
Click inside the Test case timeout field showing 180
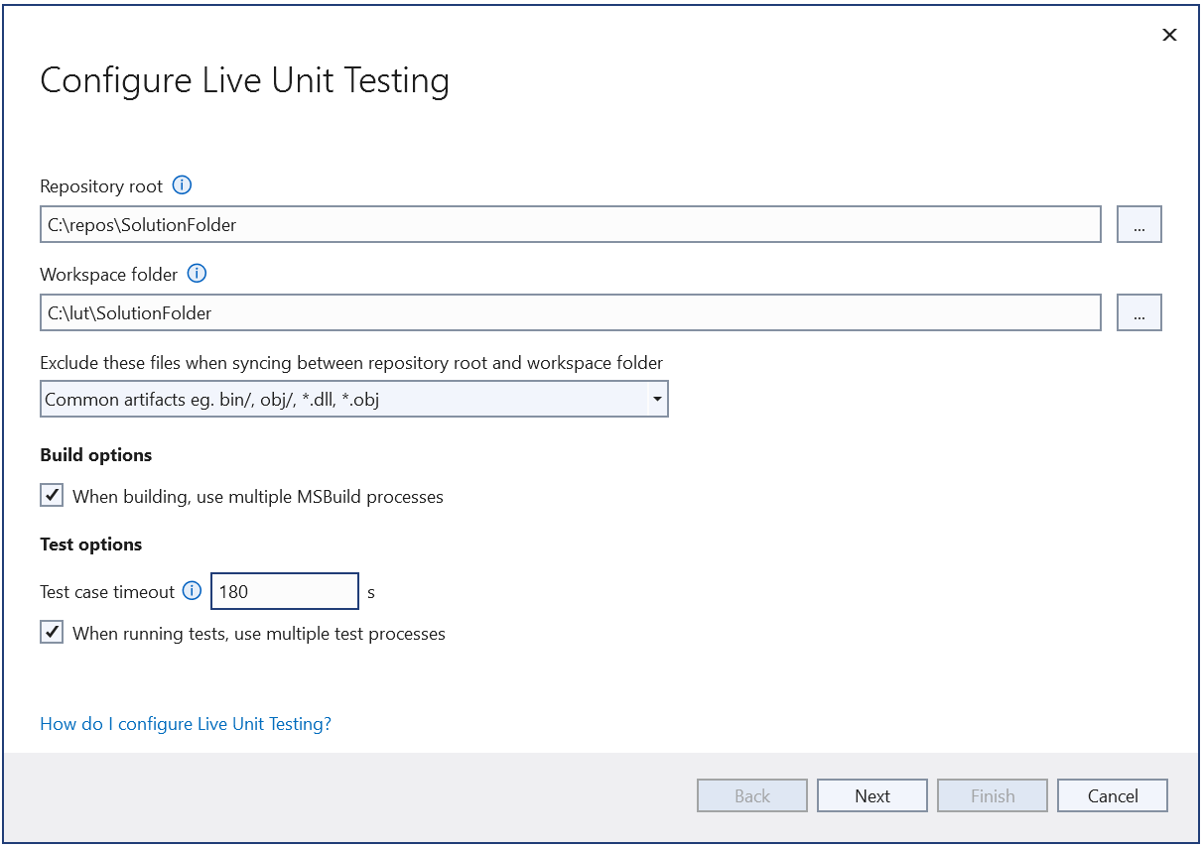point(284,591)
